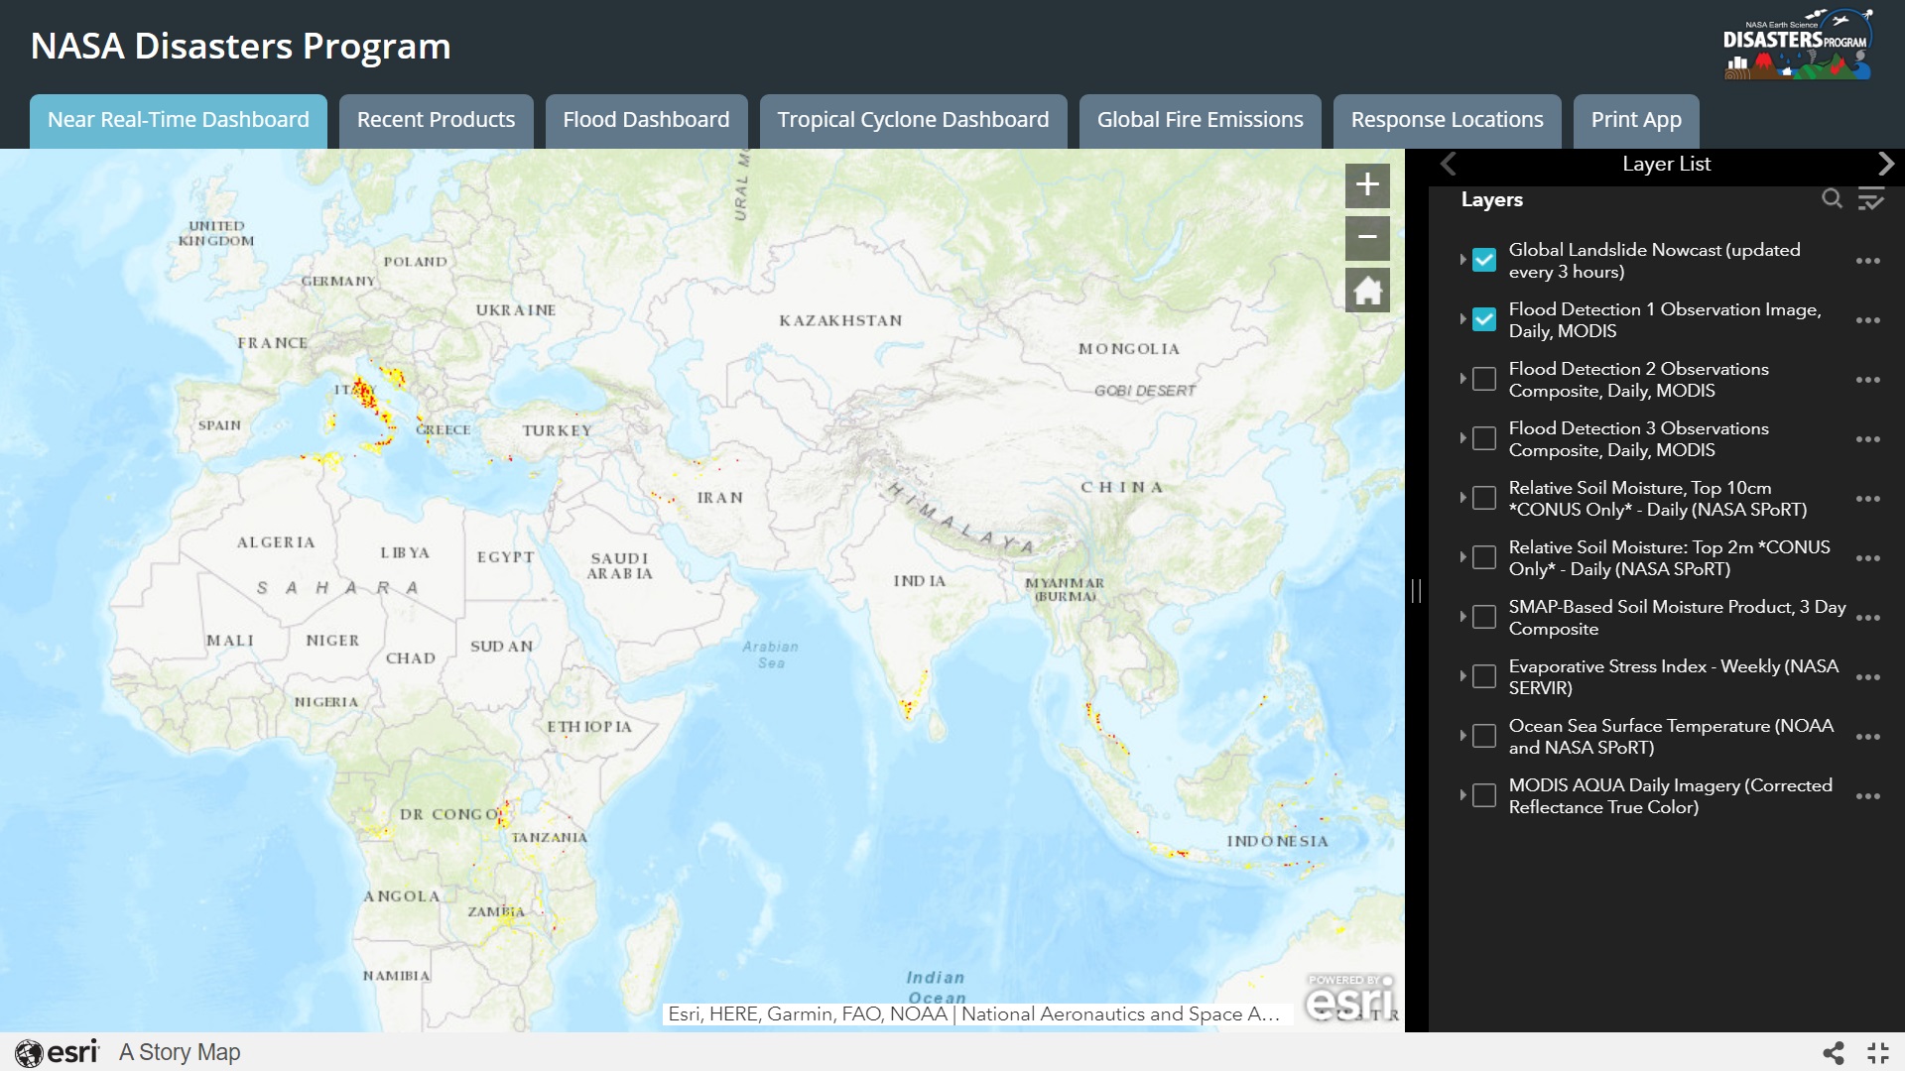1905x1071 pixels.
Task: Open Tropical Cyclone Dashboard tab
Action: (913, 120)
